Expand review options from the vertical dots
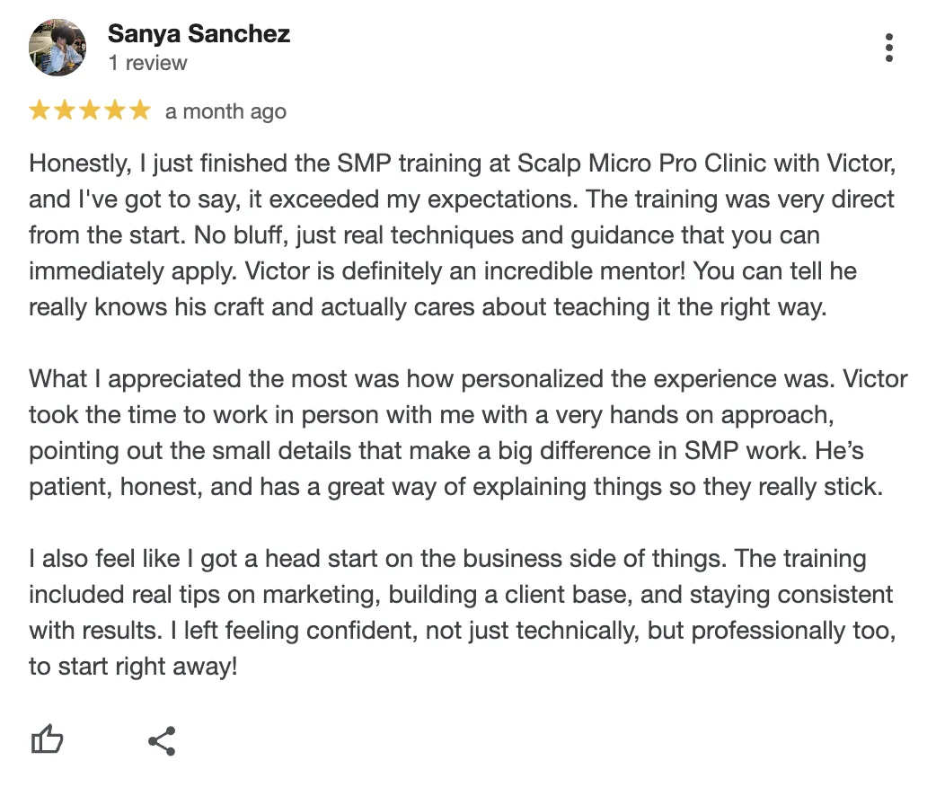Viewport: 936px width, 787px height. pos(888,48)
